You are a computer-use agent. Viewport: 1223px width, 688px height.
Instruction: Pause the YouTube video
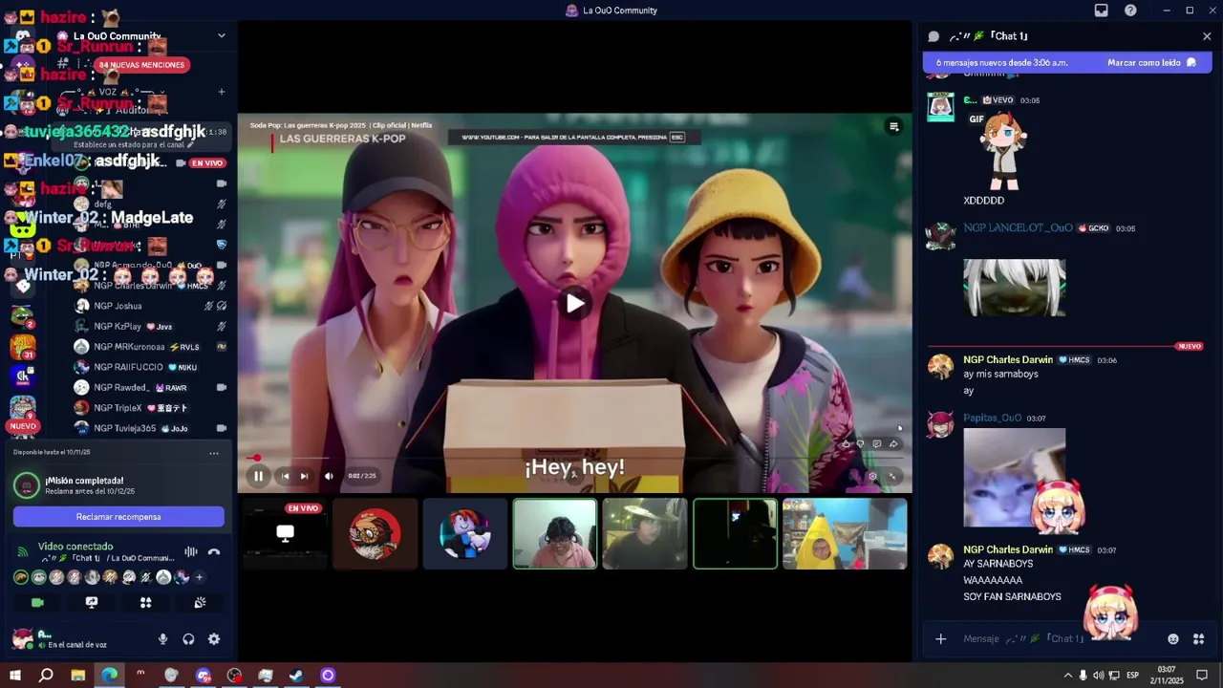coord(258,476)
